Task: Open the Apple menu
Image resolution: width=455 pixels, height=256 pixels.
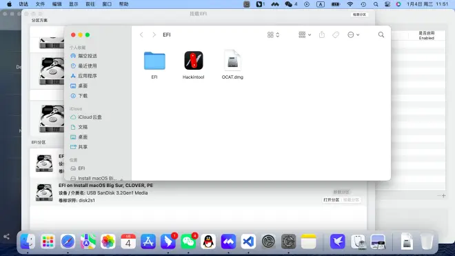Action: 9,4
